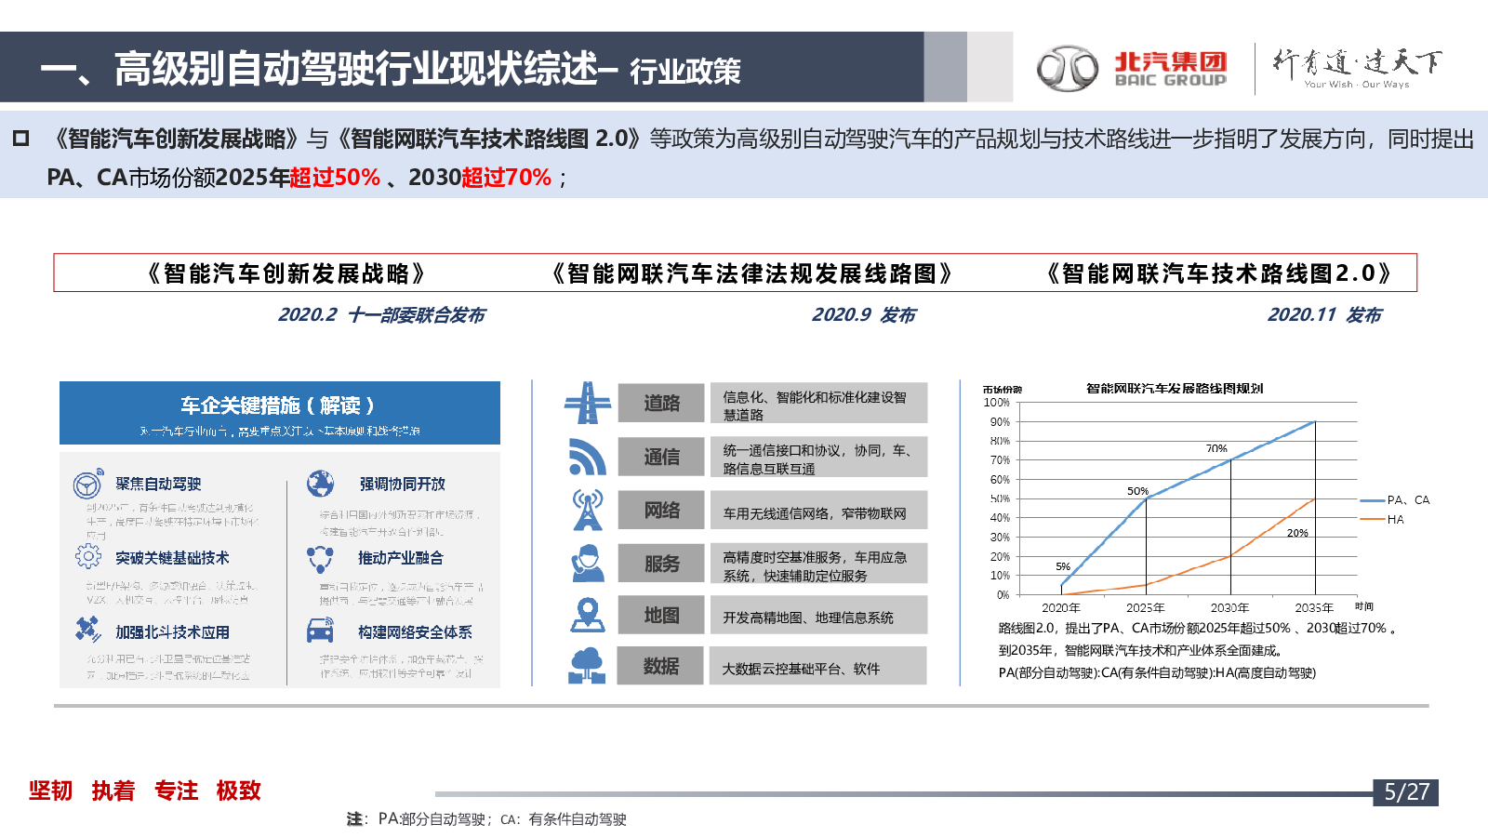Click the satellite icon for 加强北斗技术应用
The width and height of the screenshot is (1488, 837).
(88, 631)
